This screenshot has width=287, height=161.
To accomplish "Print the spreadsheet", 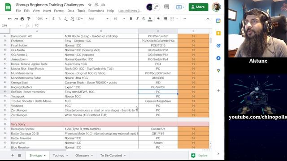I will [22, 19].
